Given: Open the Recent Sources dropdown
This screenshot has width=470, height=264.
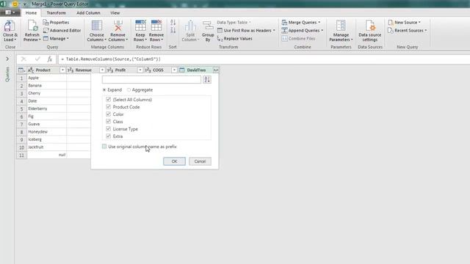Looking at the screenshot, I should pyautogui.click(x=408, y=31).
